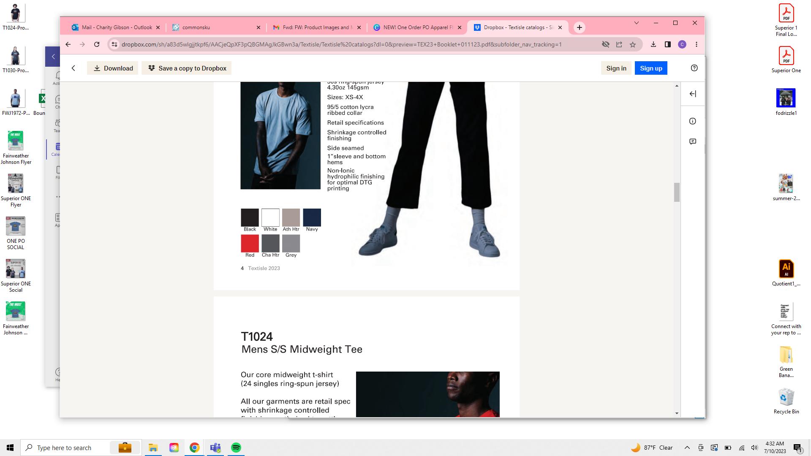The image size is (811, 456).
Task: Select the Superior ONE Flyer desktop file
Action: pyautogui.click(x=16, y=190)
